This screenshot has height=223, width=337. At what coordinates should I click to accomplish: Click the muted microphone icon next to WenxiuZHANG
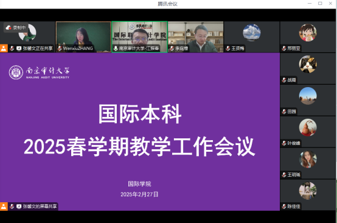click(x=60, y=48)
